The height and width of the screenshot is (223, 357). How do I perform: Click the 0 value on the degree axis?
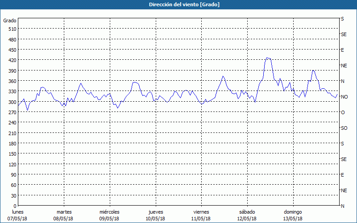15,206
